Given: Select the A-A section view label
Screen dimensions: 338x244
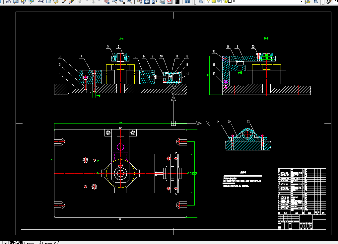Looking at the screenshot, I should (121, 39).
